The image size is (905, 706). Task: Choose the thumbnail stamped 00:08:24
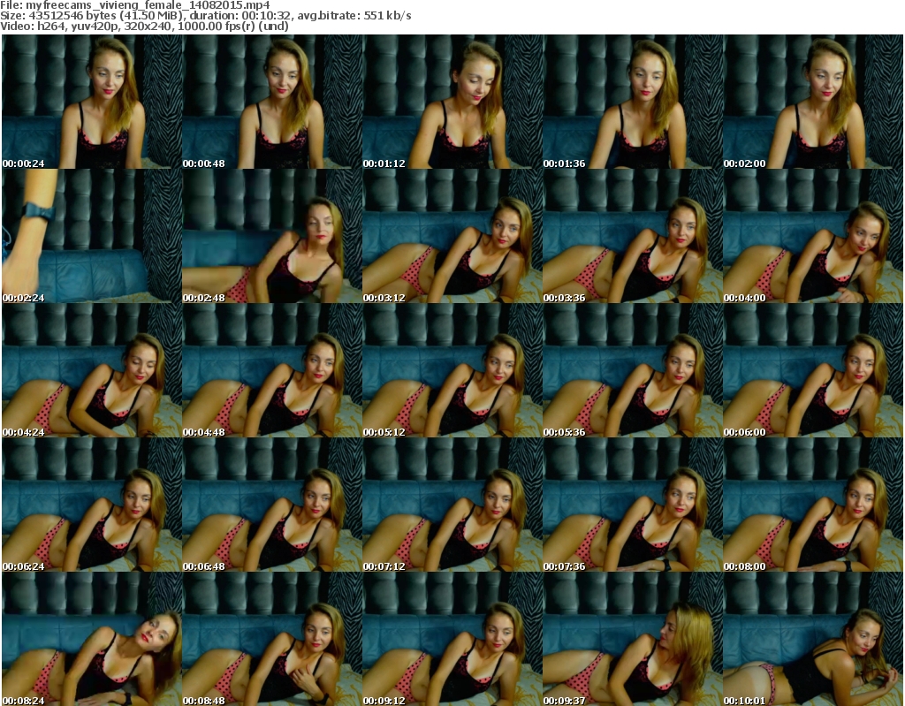(92, 639)
